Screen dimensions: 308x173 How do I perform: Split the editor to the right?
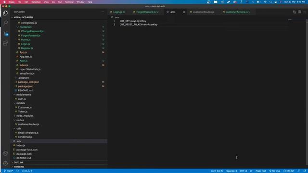[x=299, y=12]
